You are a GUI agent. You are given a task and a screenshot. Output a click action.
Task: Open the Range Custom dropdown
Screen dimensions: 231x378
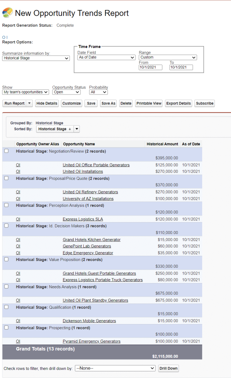click(x=168, y=58)
